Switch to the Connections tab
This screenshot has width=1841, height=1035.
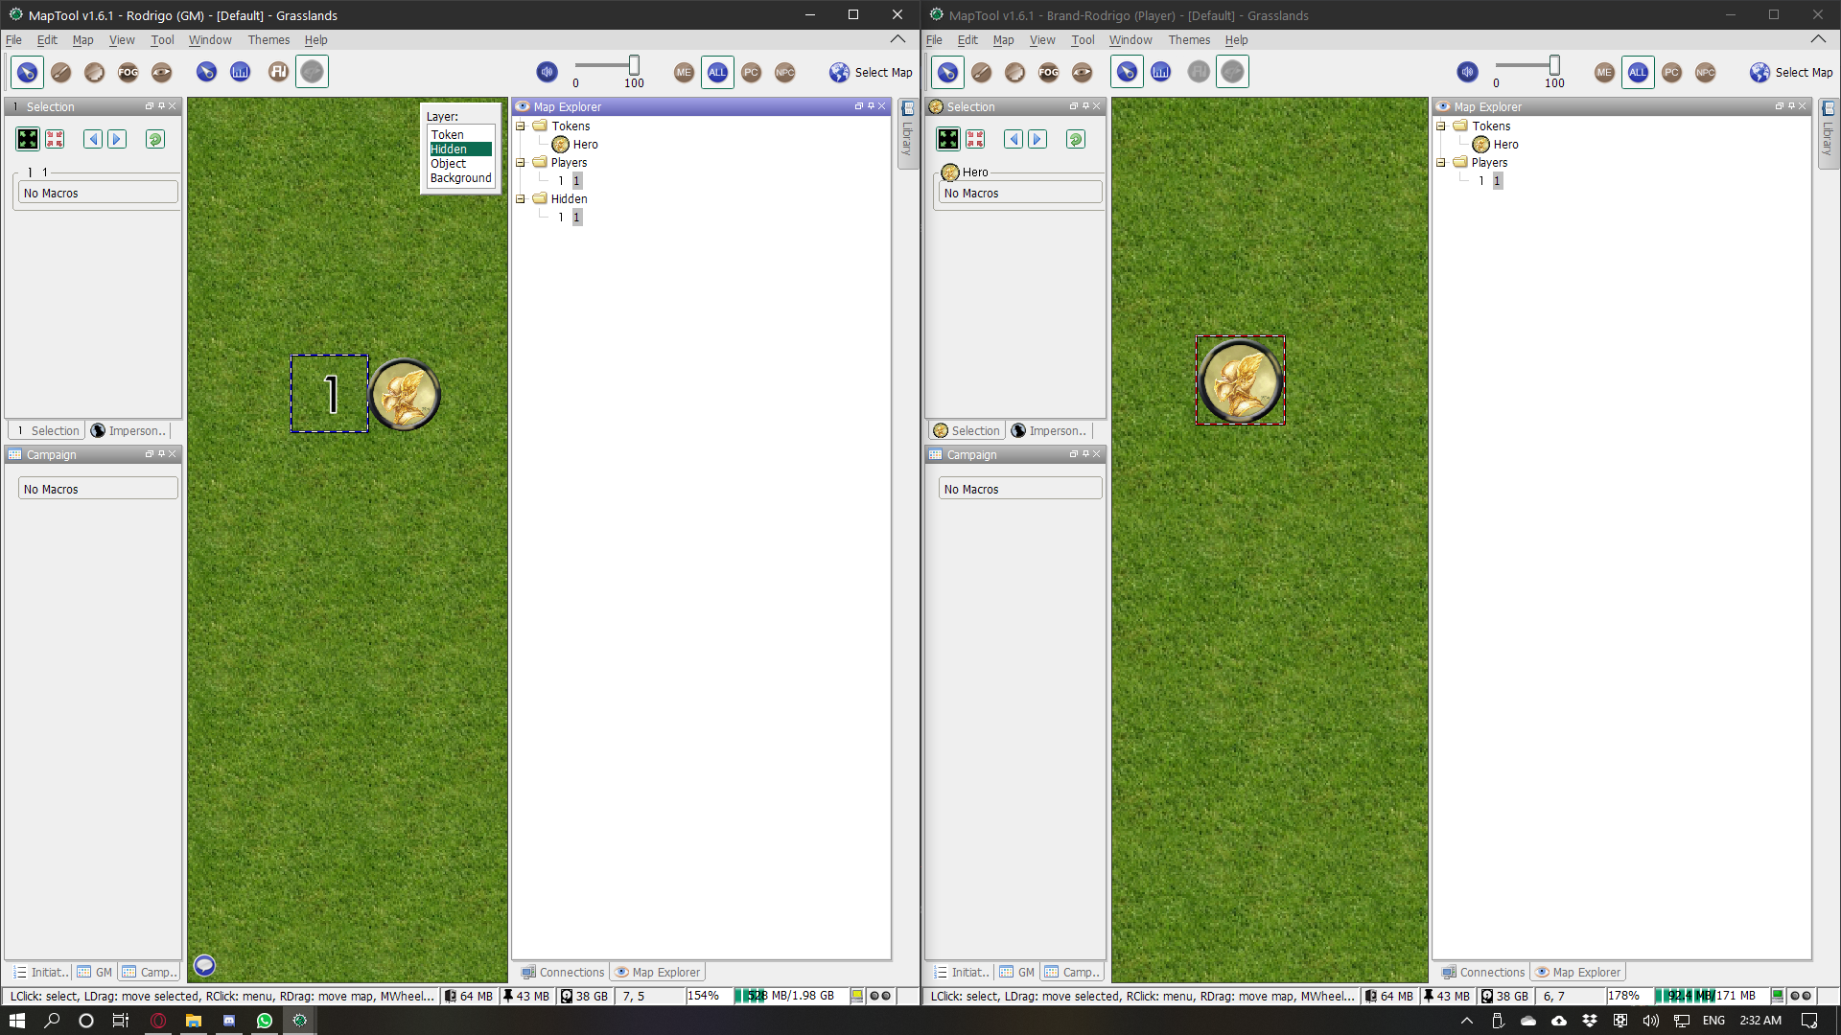[570, 972]
